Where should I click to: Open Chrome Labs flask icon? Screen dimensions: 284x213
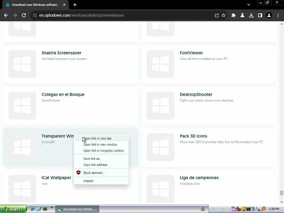242,16
